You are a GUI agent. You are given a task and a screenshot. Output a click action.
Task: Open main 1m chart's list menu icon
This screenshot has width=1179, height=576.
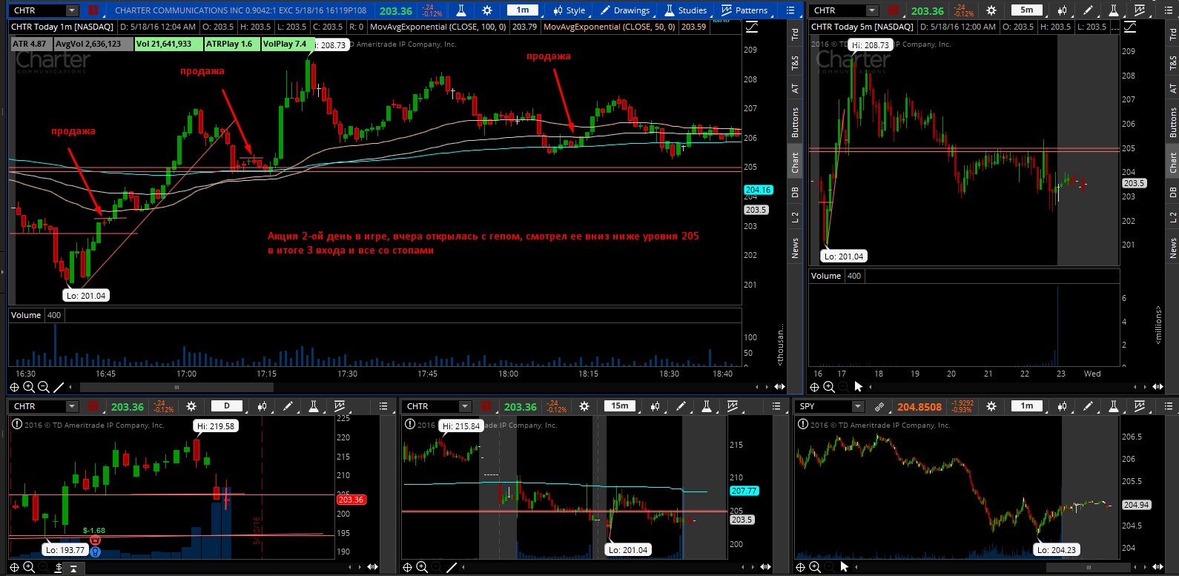pos(790,10)
